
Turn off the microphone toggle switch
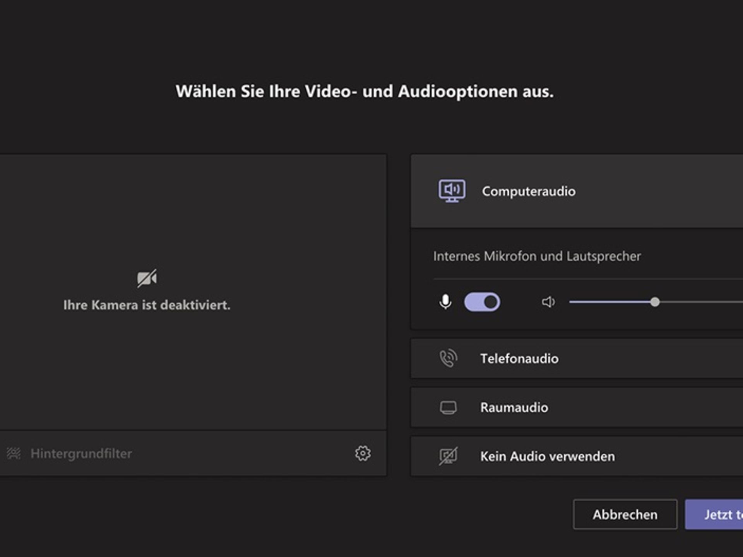coord(482,302)
